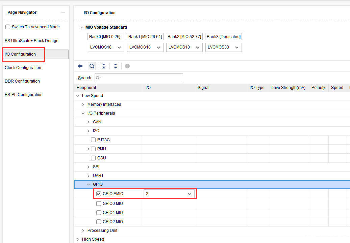The width and height of the screenshot is (350, 243).
Task: Check the PMU checkbox
Action: [93, 149]
